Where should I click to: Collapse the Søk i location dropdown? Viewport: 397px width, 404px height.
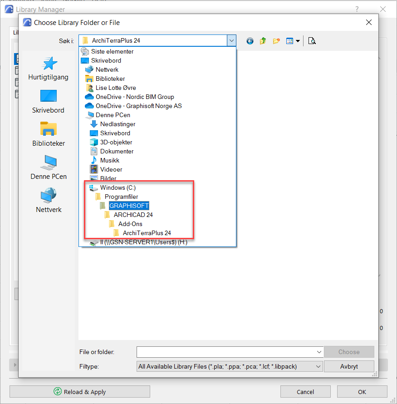(231, 40)
